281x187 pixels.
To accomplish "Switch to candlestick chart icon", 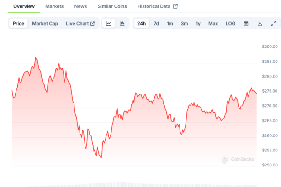I will (x=122, y=24).
